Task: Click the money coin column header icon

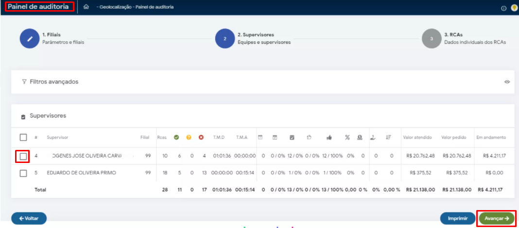Action: click(360, 137)
